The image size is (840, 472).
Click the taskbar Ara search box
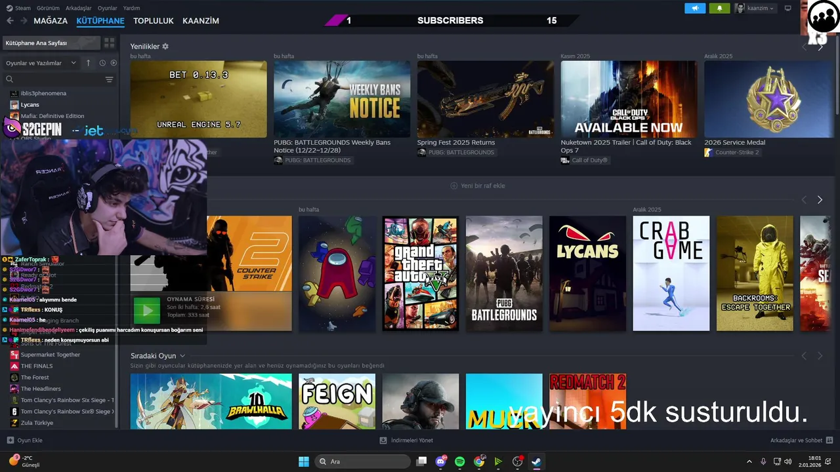pos(363,462)
